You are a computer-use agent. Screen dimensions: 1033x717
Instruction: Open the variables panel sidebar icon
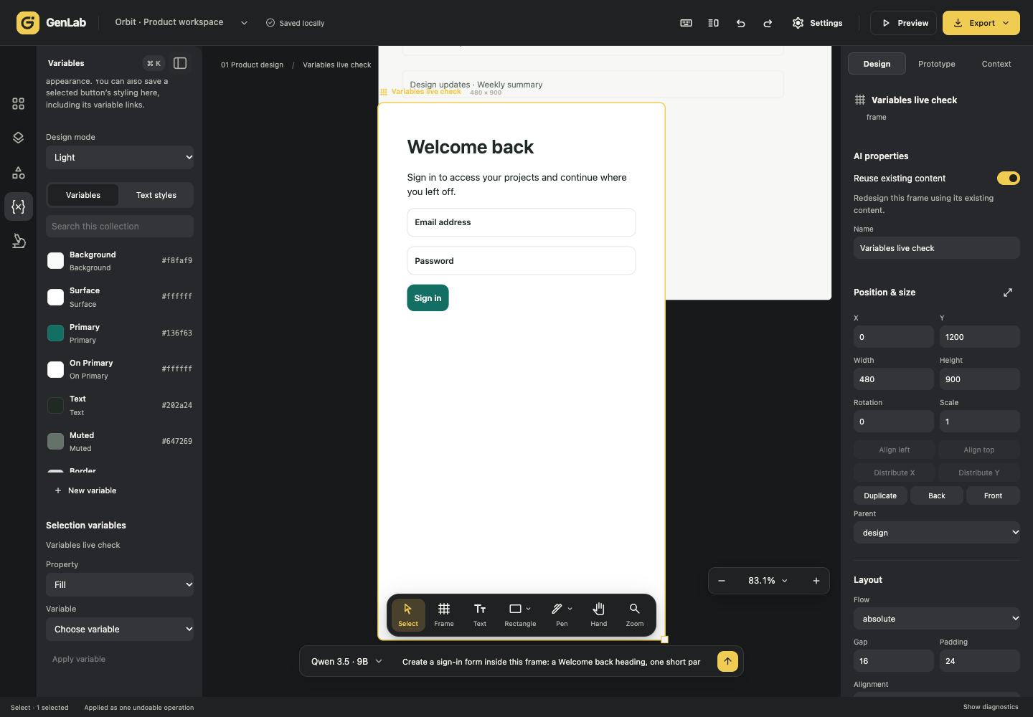pyautogui.click(x=19, y=206)
